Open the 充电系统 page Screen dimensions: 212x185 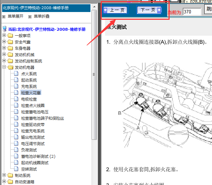pyautogui.click(x=29, y=86)
